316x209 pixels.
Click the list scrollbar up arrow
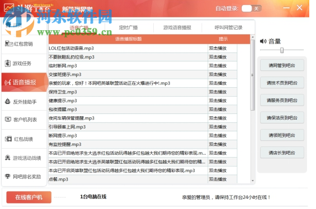tap(252, 37)
